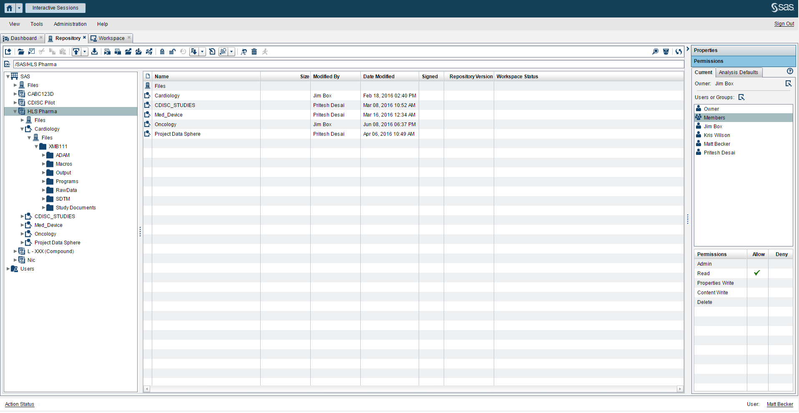Open the Upload button dropdown arrow

click(85, 51)
